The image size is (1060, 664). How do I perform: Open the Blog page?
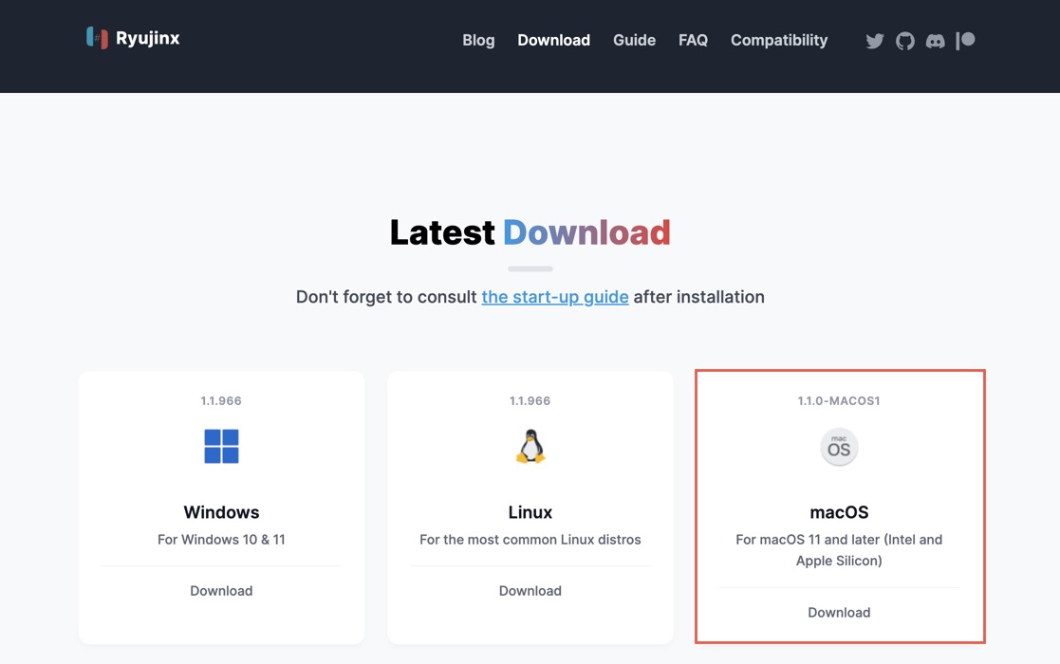coord(477,40)
